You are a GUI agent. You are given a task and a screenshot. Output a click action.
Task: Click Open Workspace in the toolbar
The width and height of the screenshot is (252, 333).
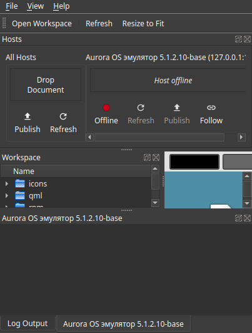point(42,24)
